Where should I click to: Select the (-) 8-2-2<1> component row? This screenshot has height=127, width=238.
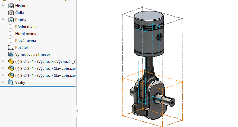tap(45, 69)
